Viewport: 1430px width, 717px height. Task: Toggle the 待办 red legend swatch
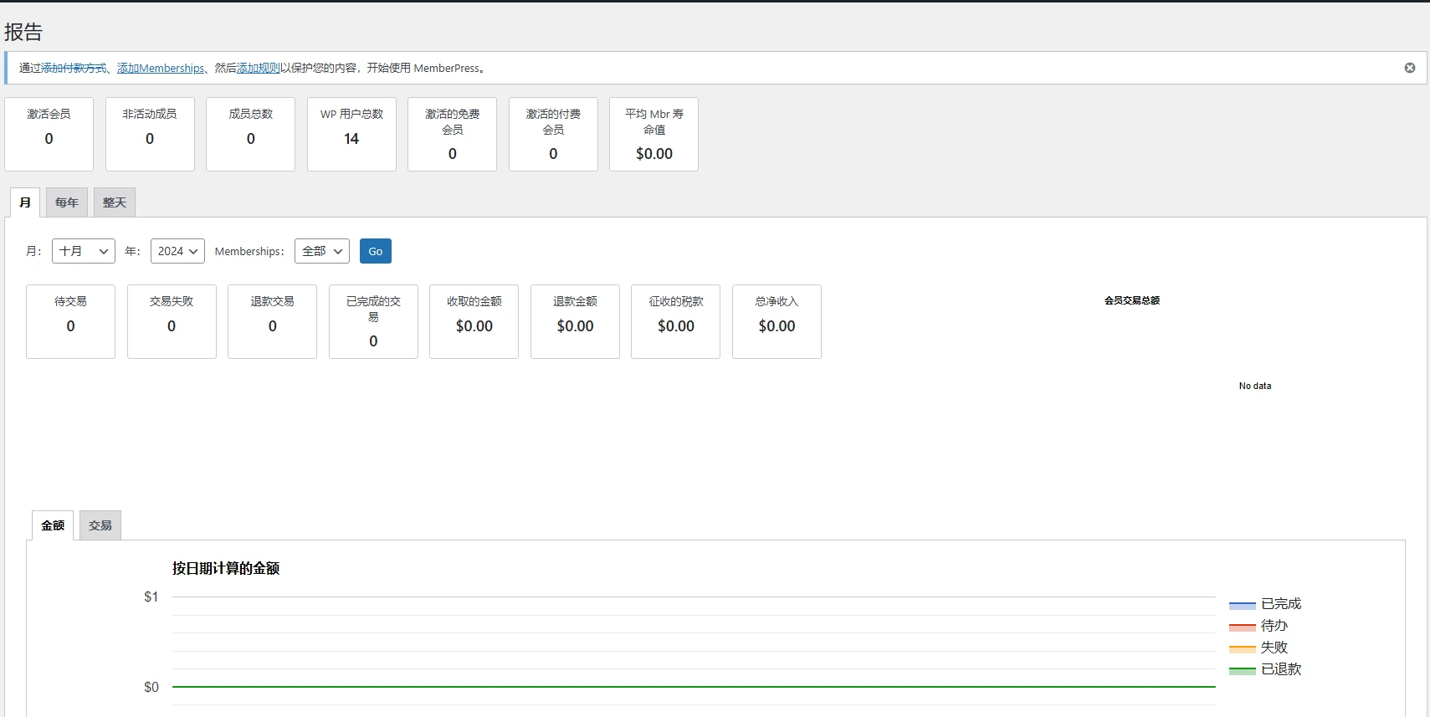pyautogui.click(x=1242, y=627)
